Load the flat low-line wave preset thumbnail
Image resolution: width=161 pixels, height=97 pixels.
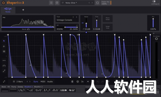click(5, 90)
